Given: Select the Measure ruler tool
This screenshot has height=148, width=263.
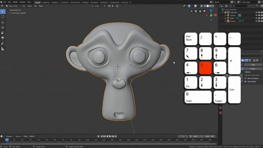Looking at the screenshot, I should 3,49.
